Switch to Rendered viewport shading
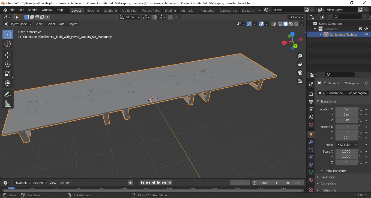The width and height of the screenshot is (371, 198). click(296, 24)
